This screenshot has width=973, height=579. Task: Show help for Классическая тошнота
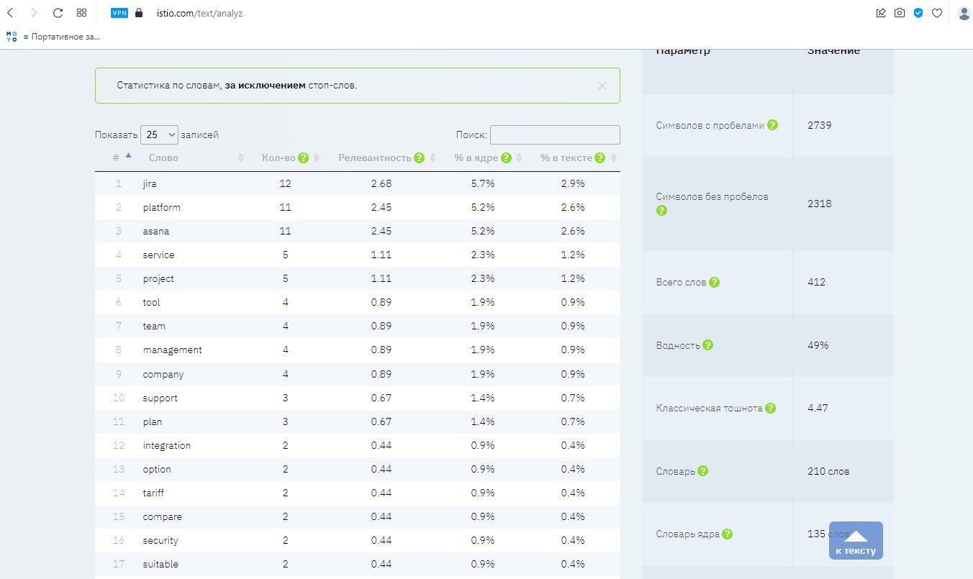click(770, 408)
